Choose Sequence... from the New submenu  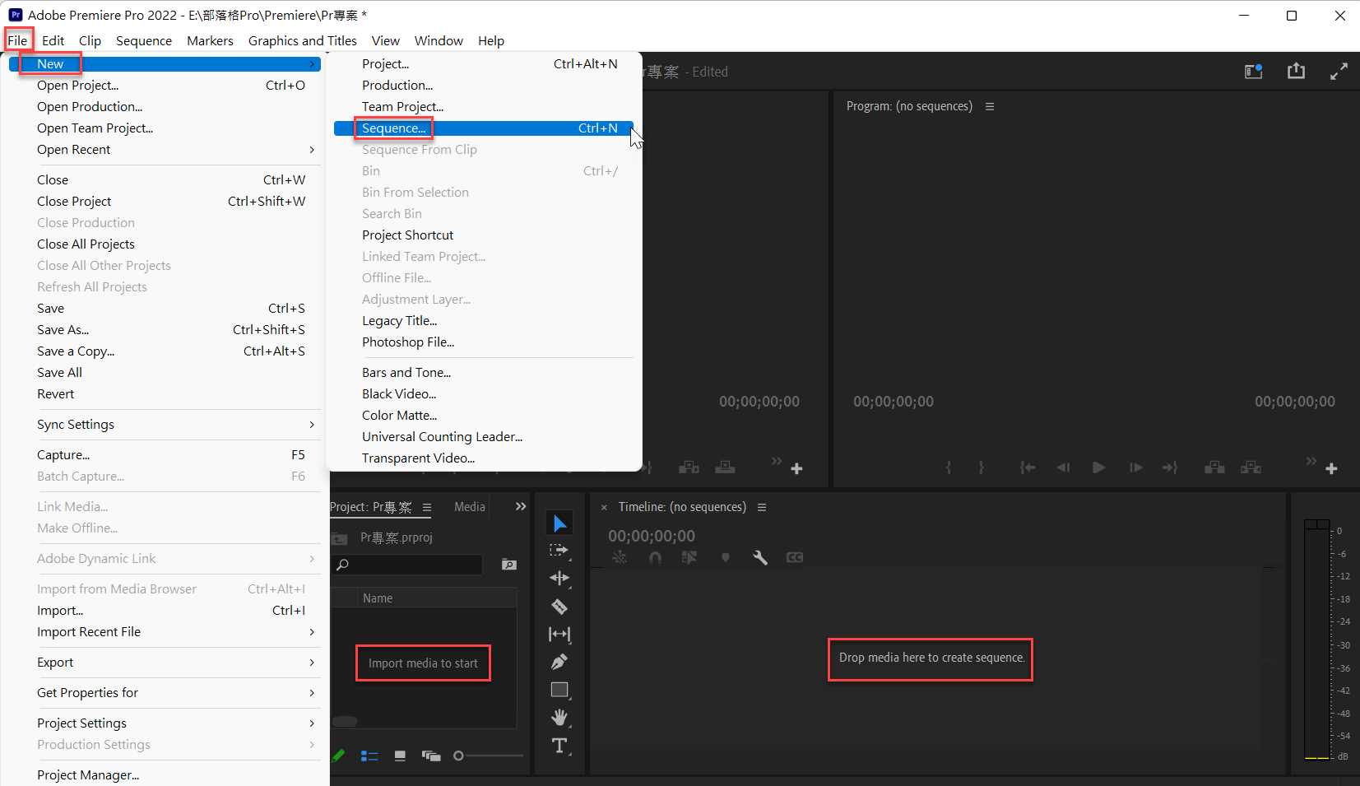click(x=484, y=128)
